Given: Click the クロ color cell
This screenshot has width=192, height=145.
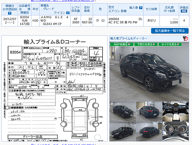Looking at the screenshot, I should (x=100, y=21).
